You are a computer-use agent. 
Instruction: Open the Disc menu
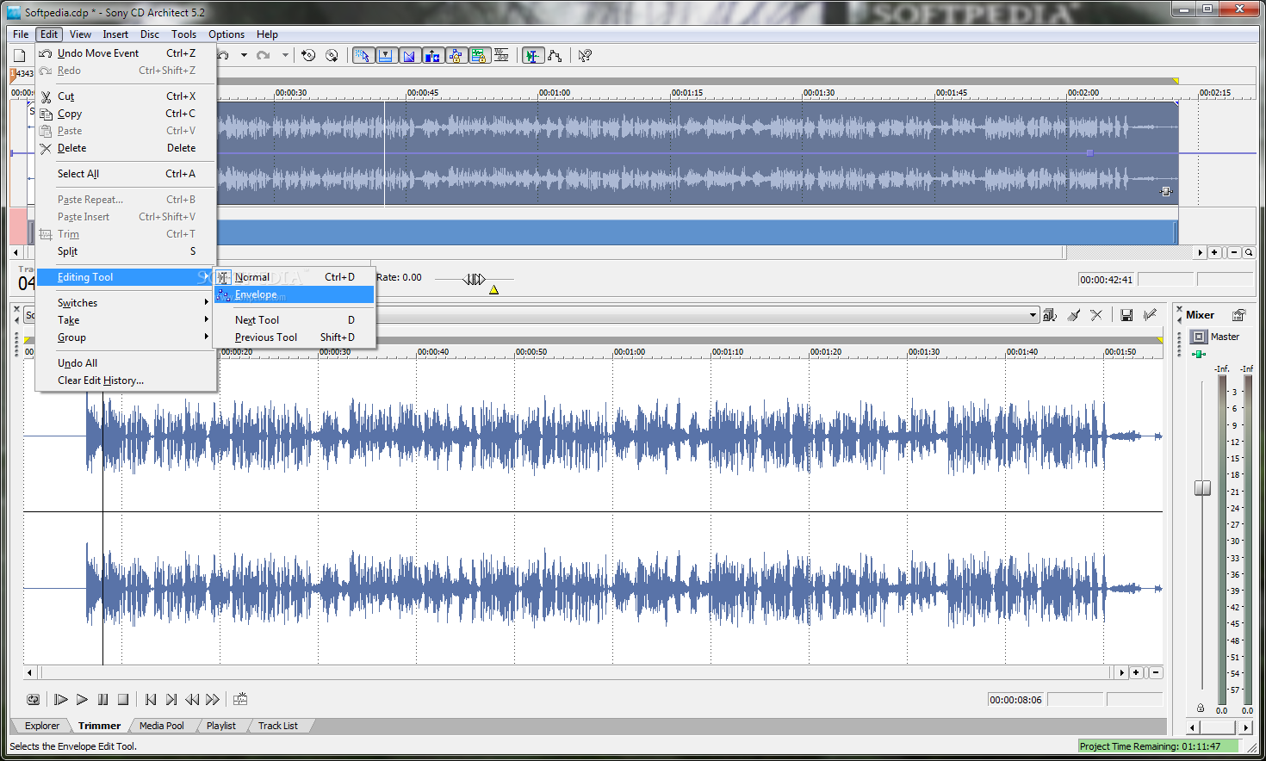(x=150, y=34)
